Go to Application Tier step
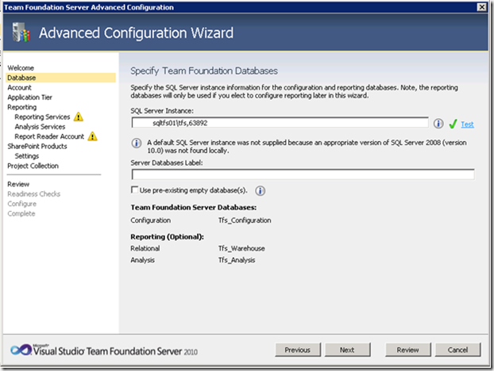 pos(30,97)
